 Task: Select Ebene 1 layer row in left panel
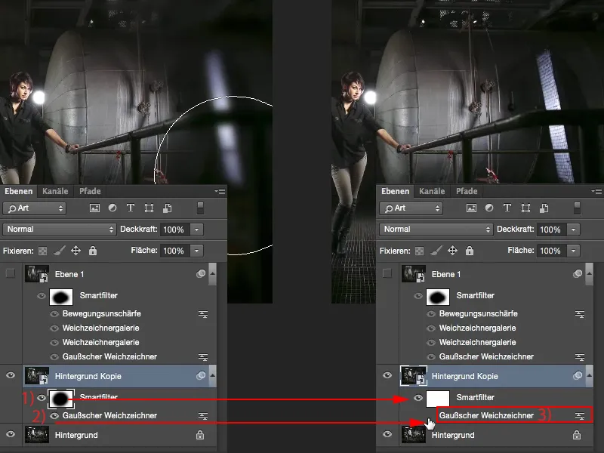point(119,274)
